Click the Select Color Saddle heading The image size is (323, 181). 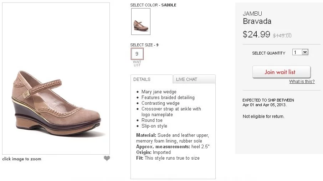pos(153,5)
